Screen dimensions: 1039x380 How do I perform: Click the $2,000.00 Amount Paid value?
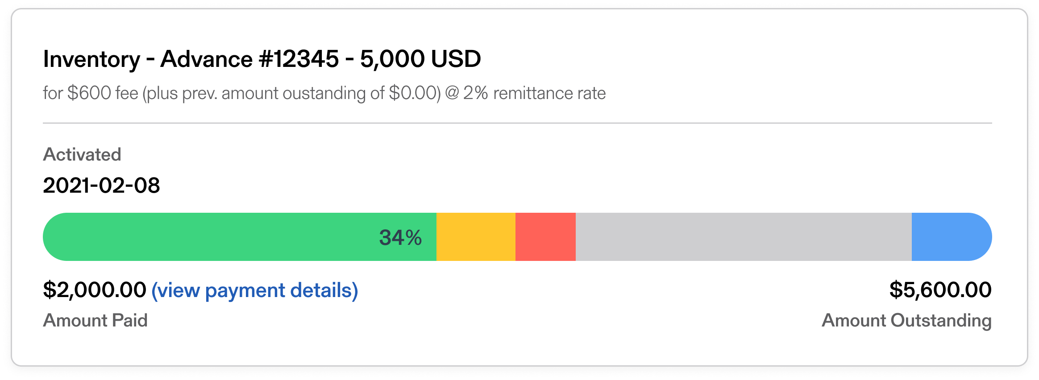point(94,289)
